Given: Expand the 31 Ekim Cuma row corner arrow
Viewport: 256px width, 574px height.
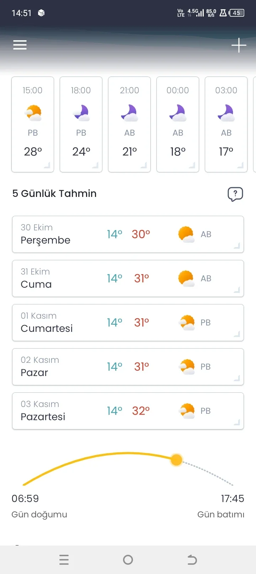Looking at the screenshot, I should coord(236,290).
